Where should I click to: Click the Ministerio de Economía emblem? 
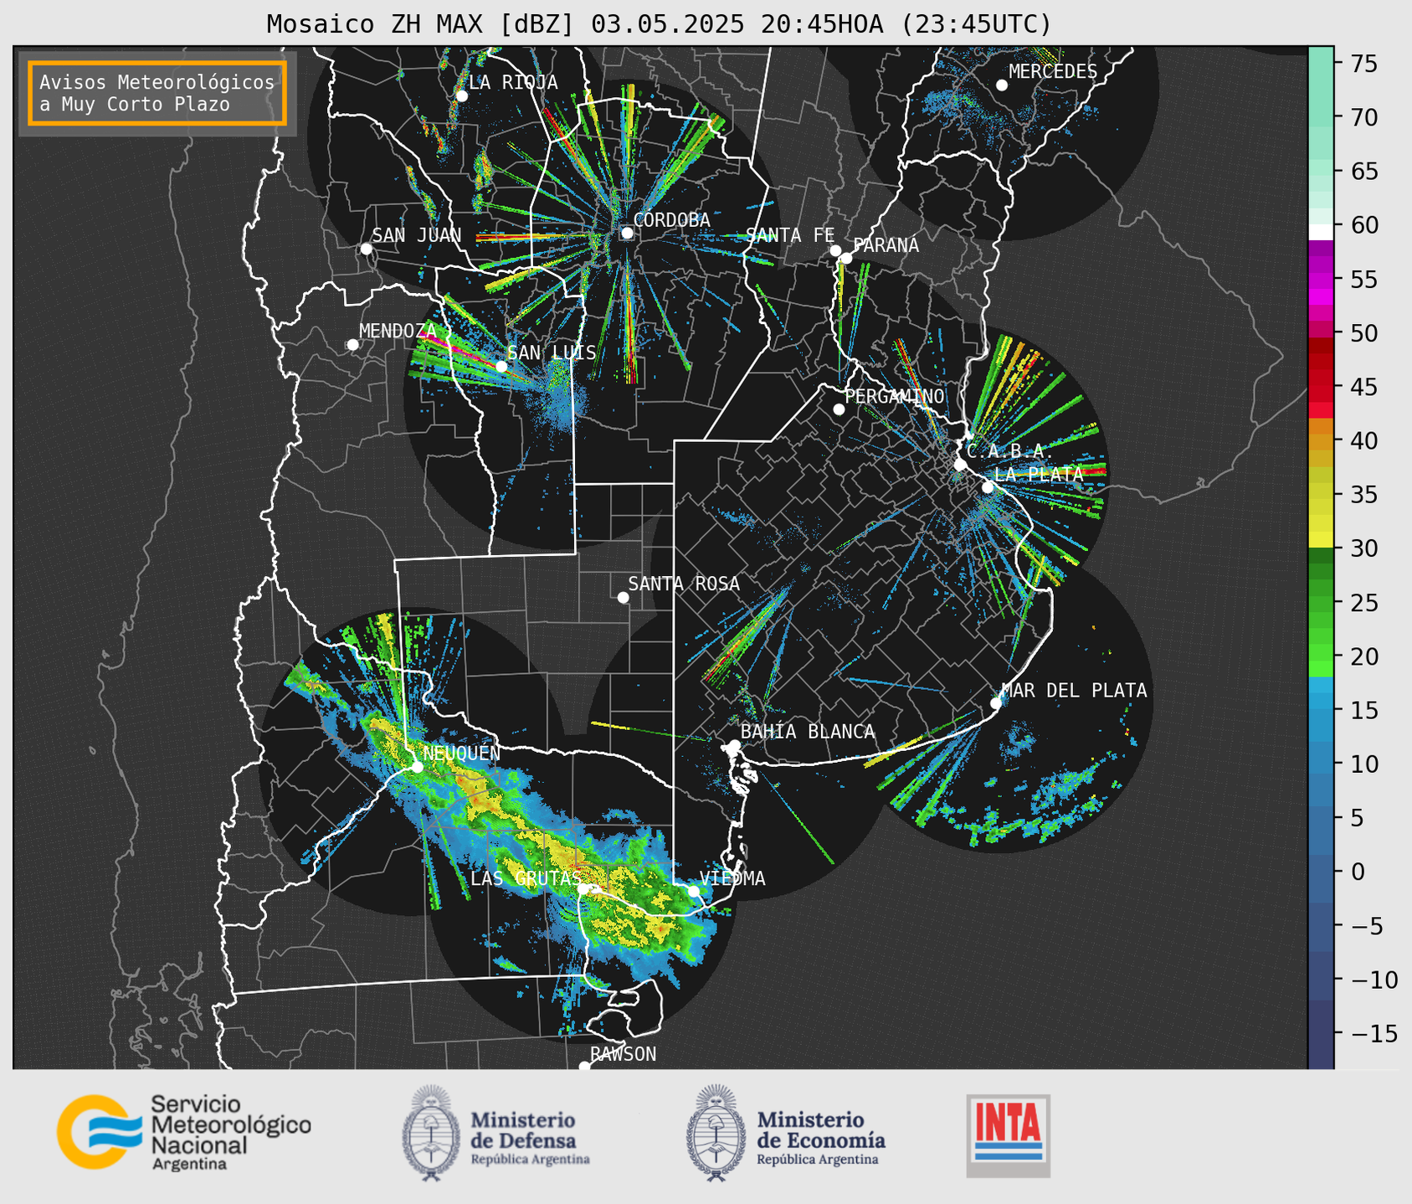[716, 1134]
